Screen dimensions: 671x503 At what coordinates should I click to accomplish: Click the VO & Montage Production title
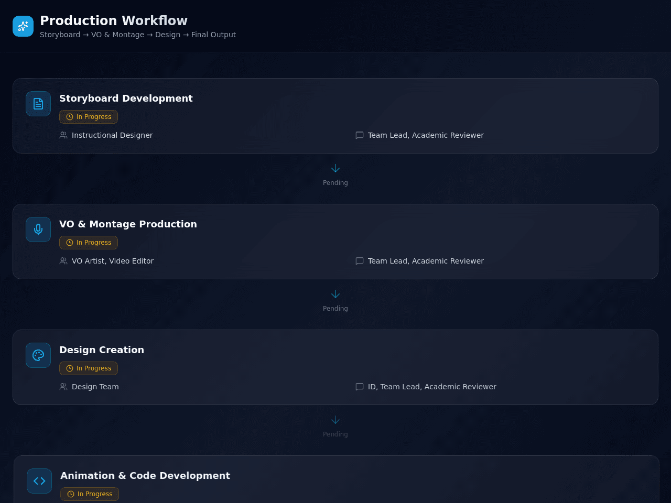point(128,224)
